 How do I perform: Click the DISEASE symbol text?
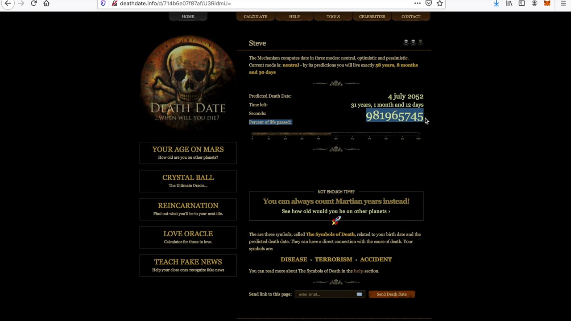294,259
